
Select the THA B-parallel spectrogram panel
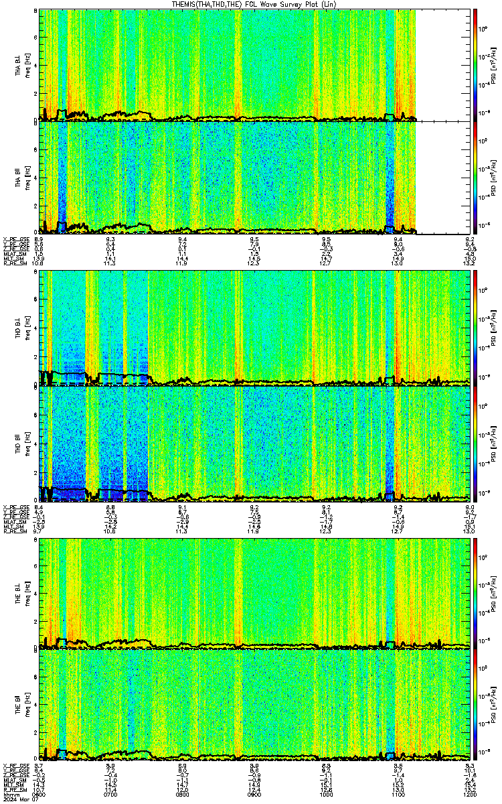click(253, 177)
